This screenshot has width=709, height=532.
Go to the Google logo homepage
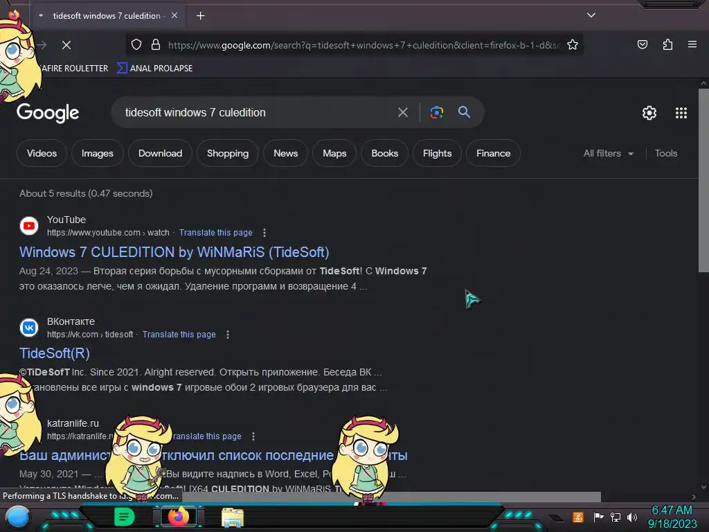(48, 113)
